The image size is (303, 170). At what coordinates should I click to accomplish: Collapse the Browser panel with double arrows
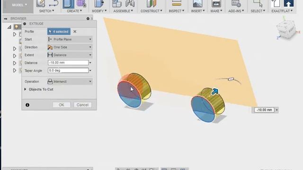5,18
